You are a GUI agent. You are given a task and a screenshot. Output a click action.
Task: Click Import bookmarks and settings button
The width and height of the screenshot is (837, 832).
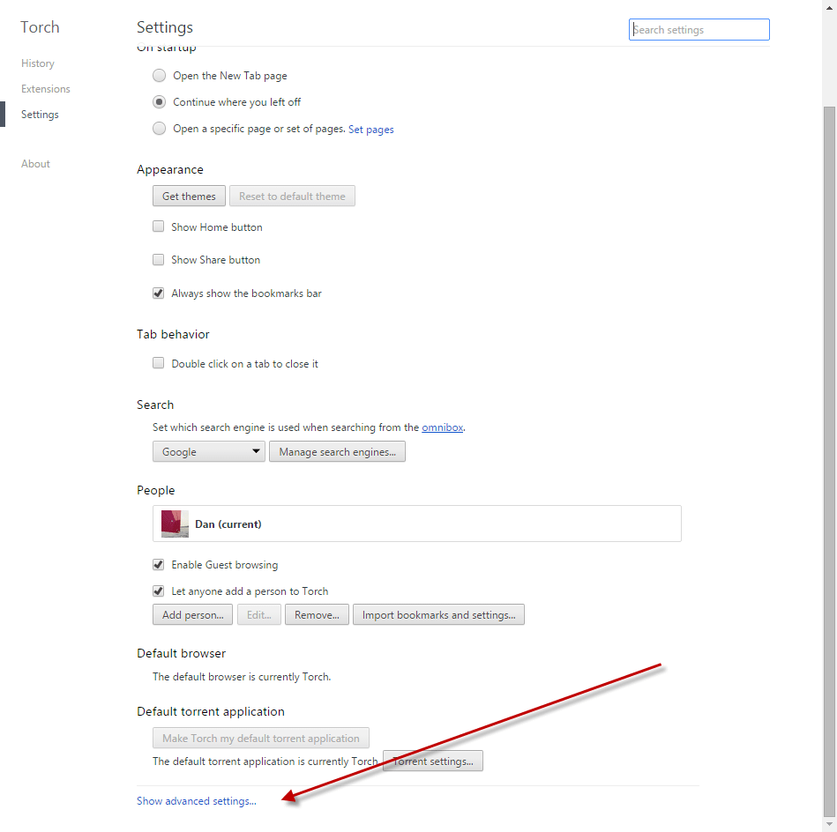(x=438, y=615)
